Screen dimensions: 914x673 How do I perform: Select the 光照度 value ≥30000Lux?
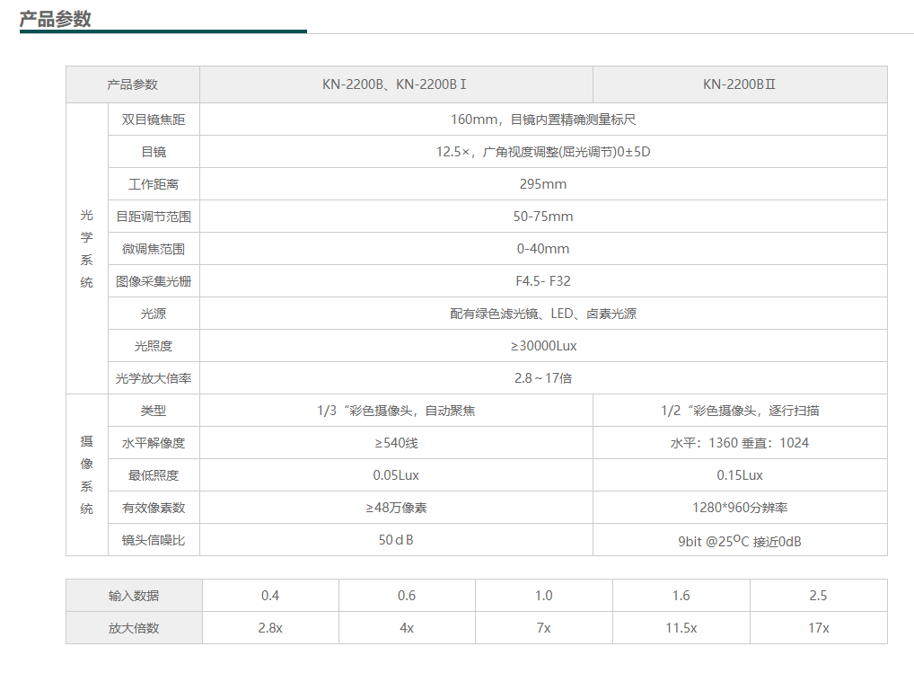(x=542, y=346)
